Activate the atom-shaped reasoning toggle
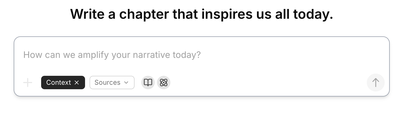This screenshot has width=404, height=113. (x=164, y=83)
